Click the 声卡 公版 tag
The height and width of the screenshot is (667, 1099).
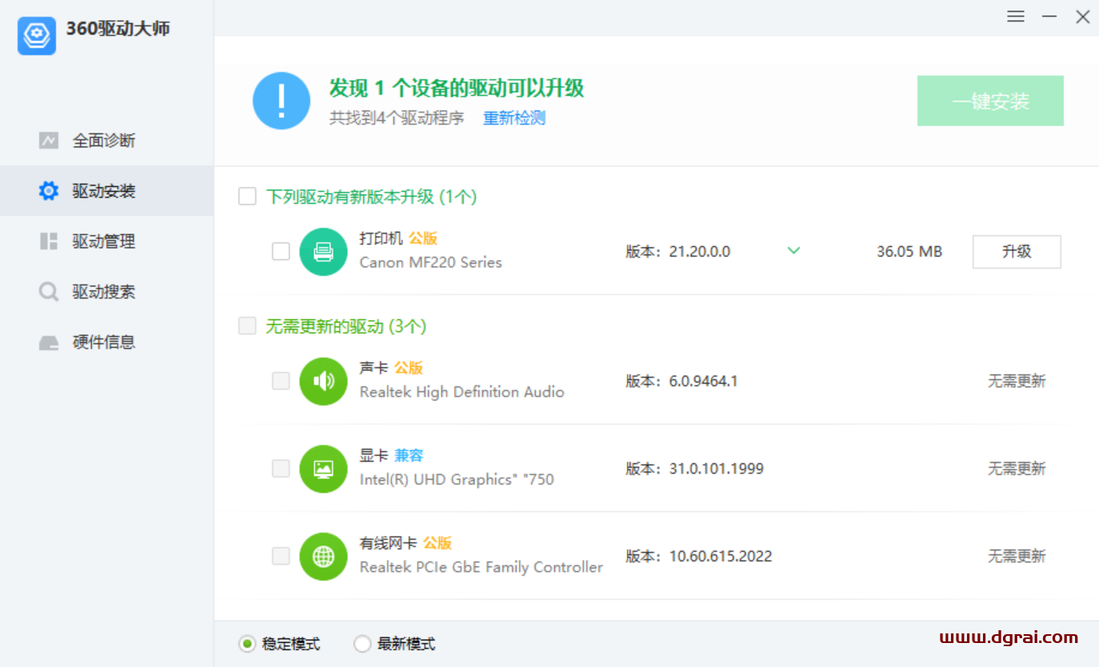409,368
